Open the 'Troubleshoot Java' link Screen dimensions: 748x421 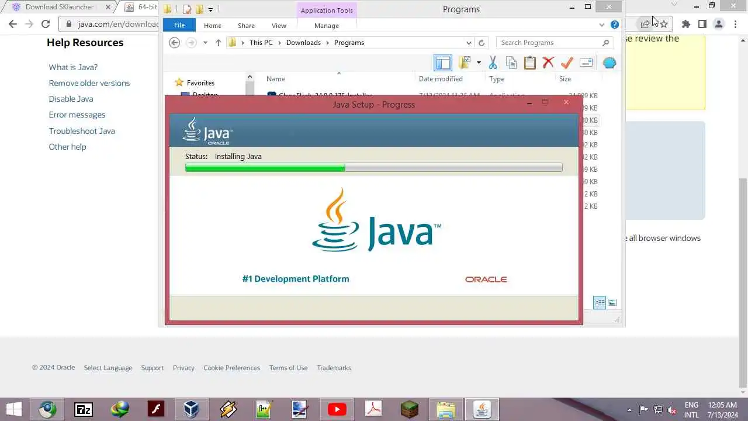point(82,131)
